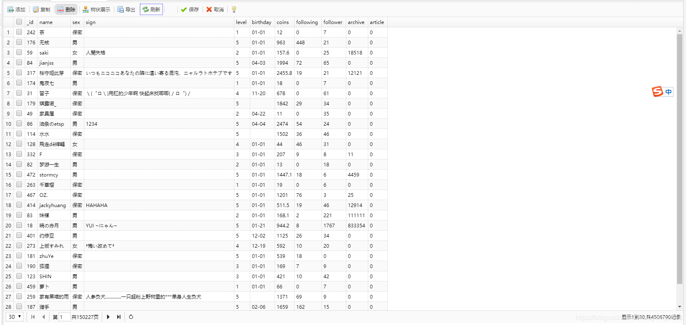Image resolution: width=686 pixels, height=325 pixels.
Task: Jump to the last page icon
Action: coord(119,317)
